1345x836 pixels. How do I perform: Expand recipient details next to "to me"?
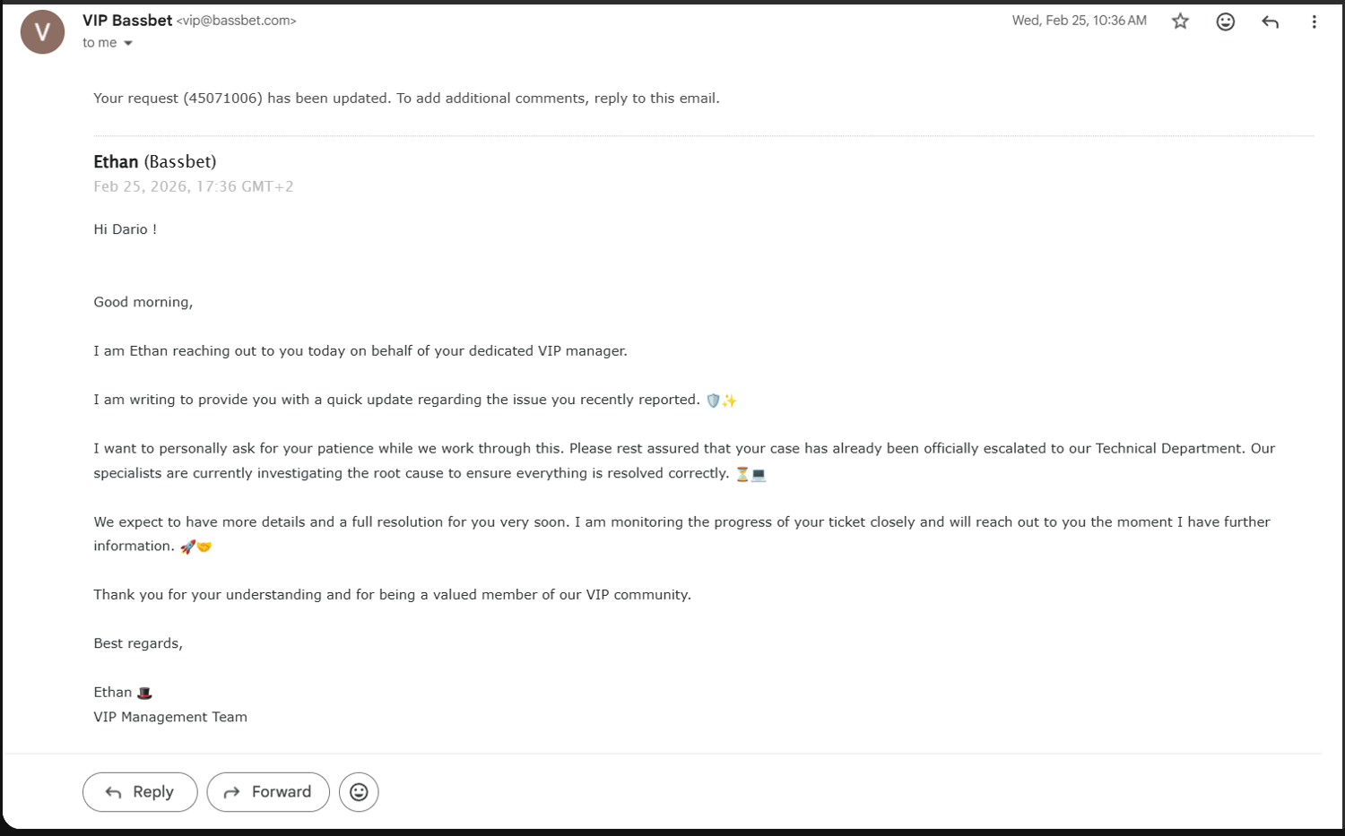(128, 43)
